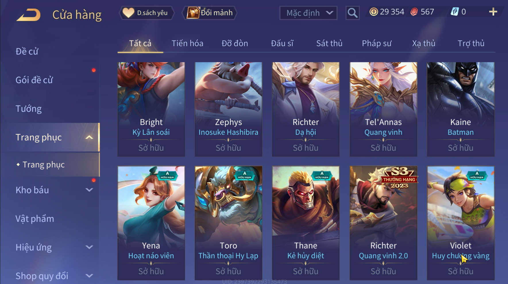Select the Toro Thần thoại Hy Lạp skin card

[228, 223]
